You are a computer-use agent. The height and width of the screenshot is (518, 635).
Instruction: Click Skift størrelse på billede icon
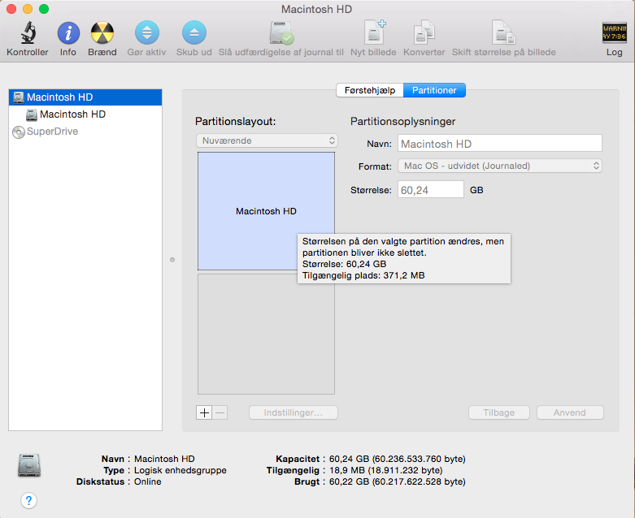click(x=503, y=32)
